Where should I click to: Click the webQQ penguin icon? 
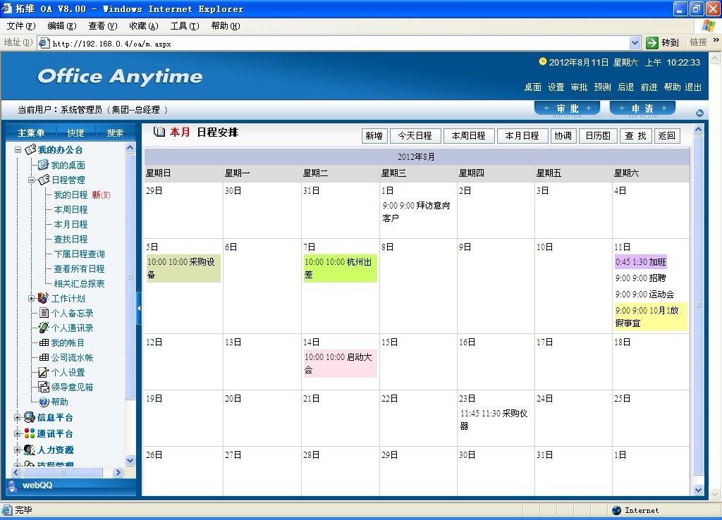[14, 485]
